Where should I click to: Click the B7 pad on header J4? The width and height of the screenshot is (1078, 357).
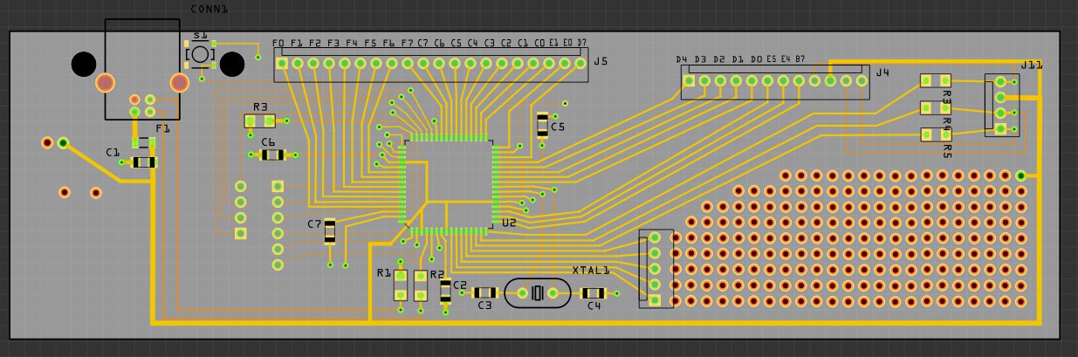pyautogui.click(x=799, y=80)
